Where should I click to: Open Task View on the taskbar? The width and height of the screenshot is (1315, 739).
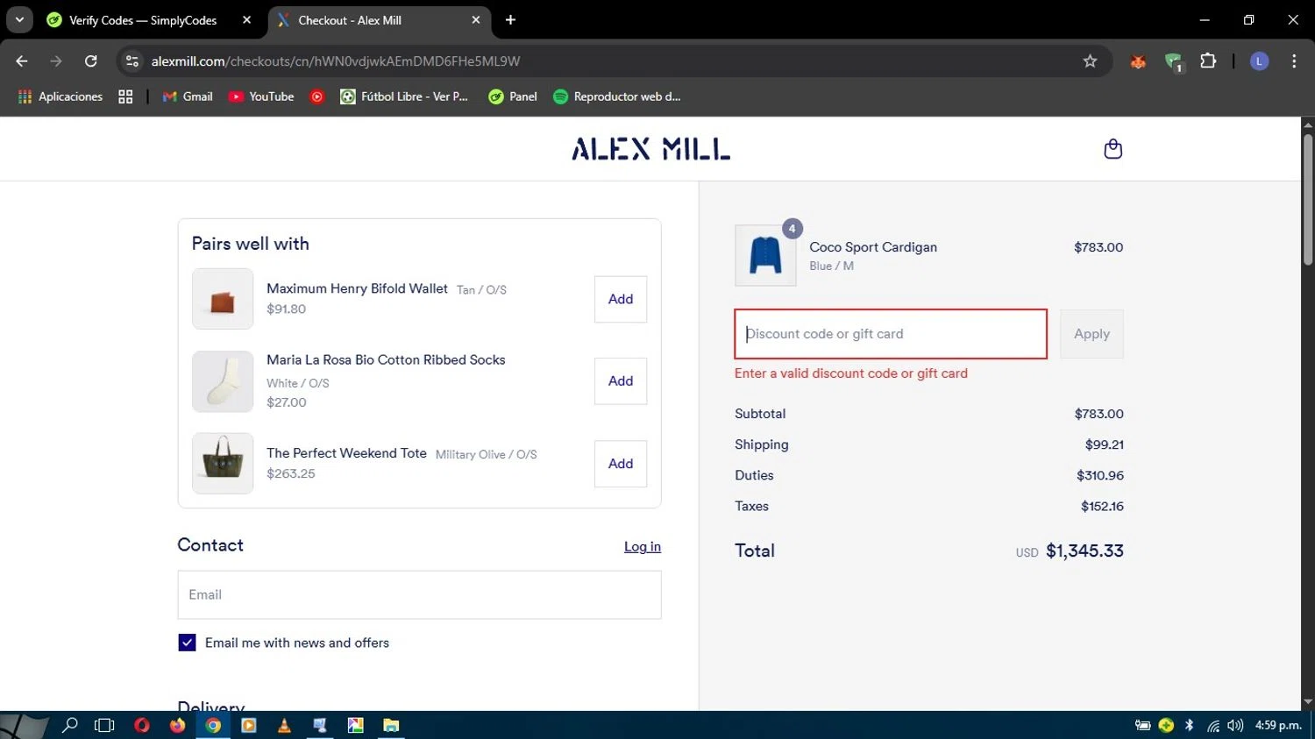click(104, 725)
